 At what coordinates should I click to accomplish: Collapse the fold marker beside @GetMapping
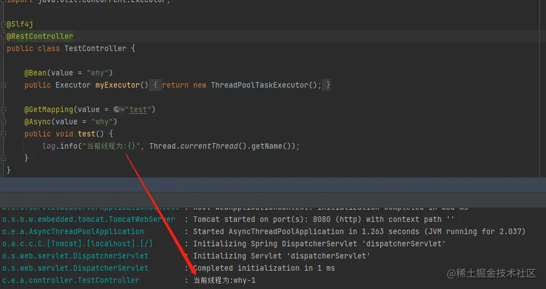(x=3, y=109)
